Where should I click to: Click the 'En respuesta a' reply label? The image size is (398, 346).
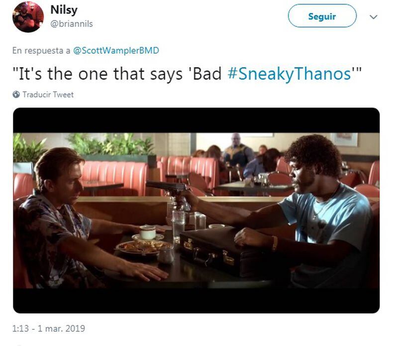pyautogui.click(x=41, y=51)
